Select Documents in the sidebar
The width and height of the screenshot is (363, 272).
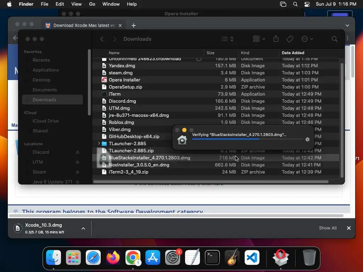click(52, 90)
